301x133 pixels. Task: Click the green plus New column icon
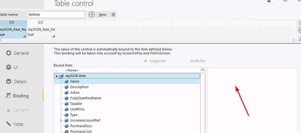(x=92, y=15)
